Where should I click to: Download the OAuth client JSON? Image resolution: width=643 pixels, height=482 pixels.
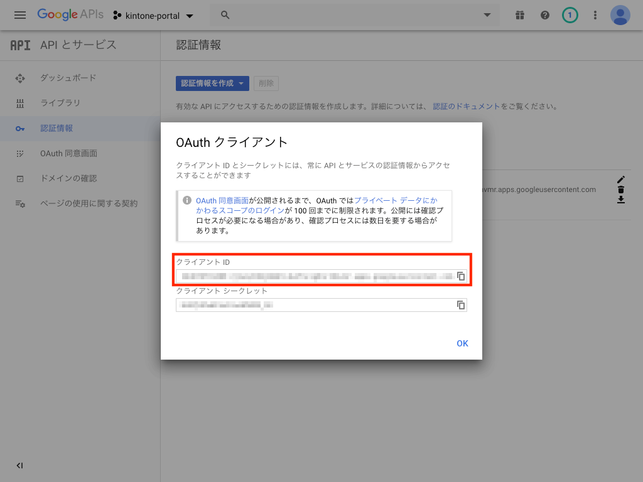coord(621,200)
